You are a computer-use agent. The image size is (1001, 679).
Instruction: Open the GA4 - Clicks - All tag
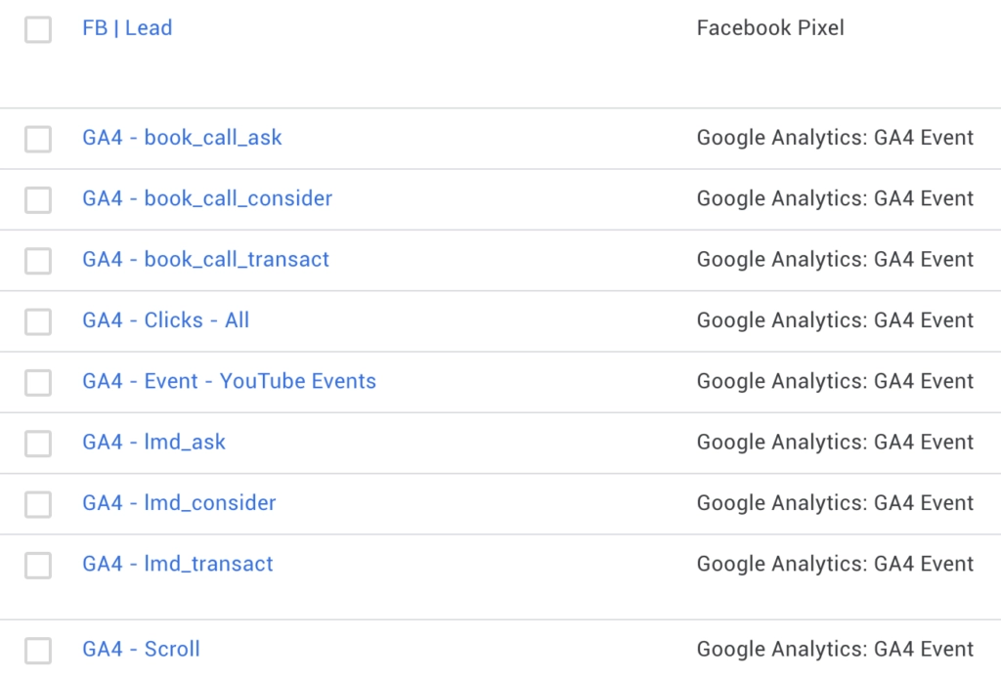pyautogui.click(x=165, y=320)
